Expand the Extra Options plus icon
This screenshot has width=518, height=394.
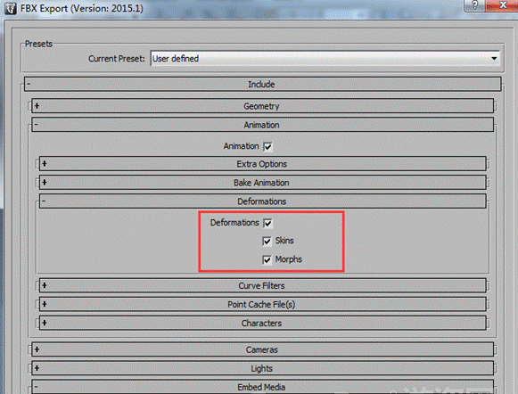pos(45,163)
